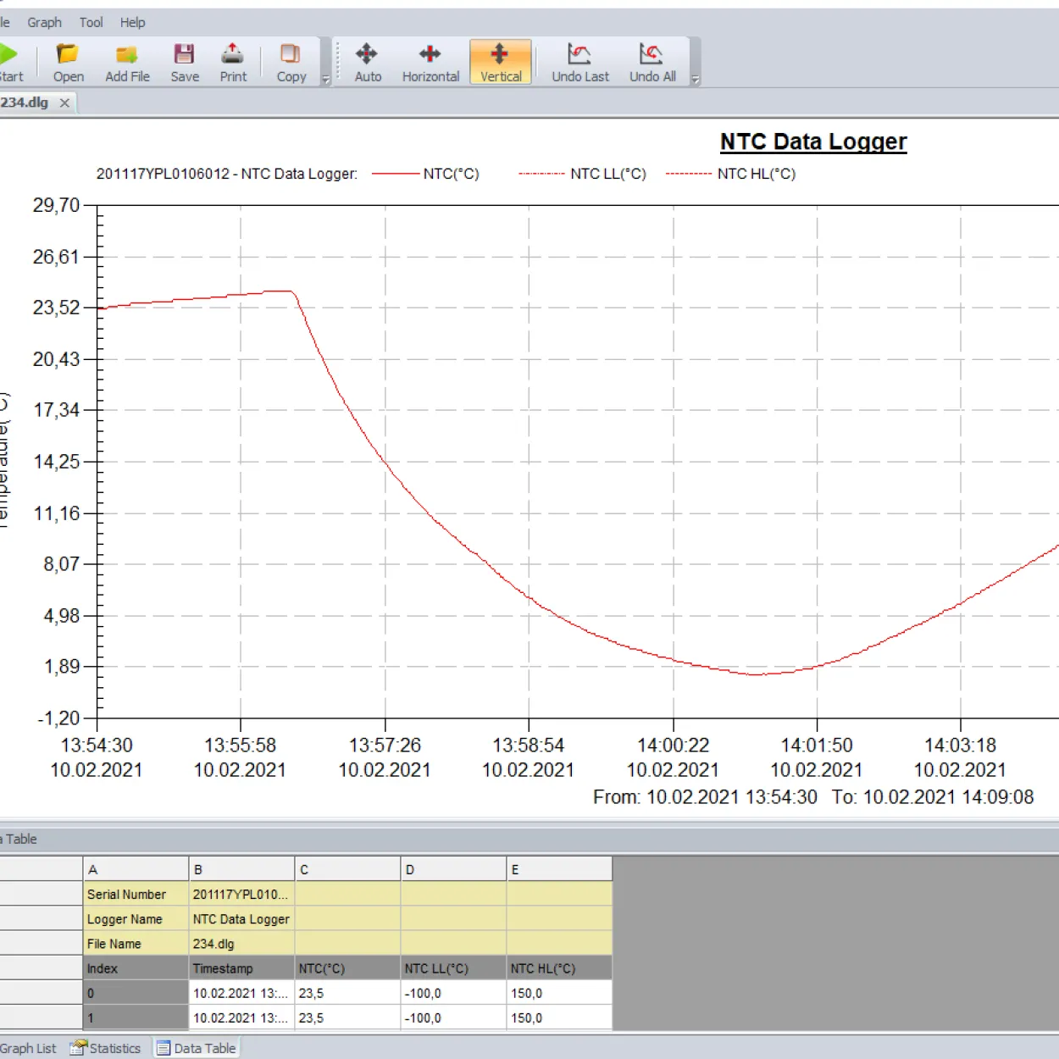This screenshot has width=1059, height=1059.
Task: Click the 201117YPL010... serial value cell
Action: coord(241,895)
